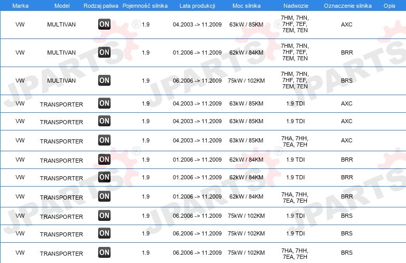Screen dimensions: 406x263
Task: Click 01.2006 -> 11.2009 in MULTIVAN row
Action: (197, 52)
